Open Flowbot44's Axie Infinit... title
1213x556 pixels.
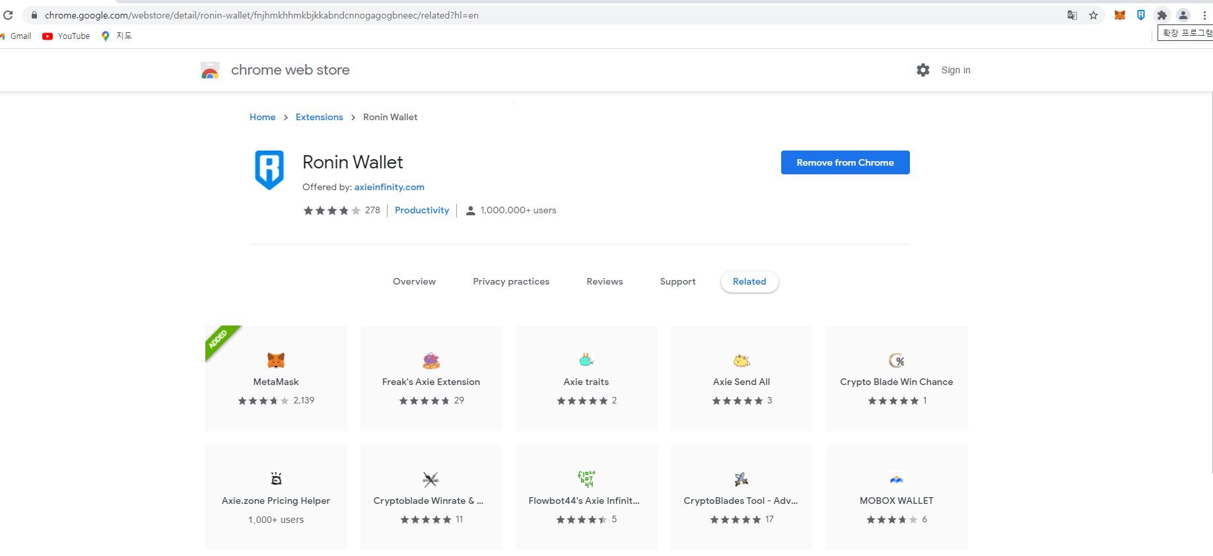coord(584,501)
